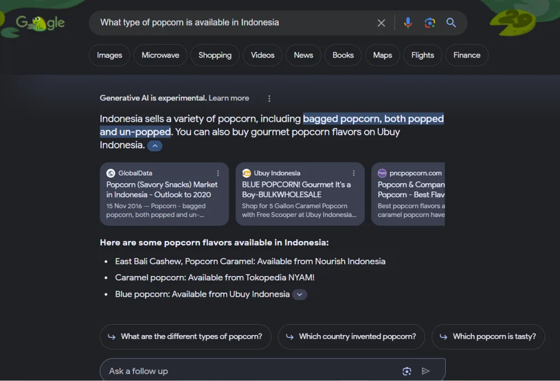Open options menu on Ubuy Indonesia card
The image size is (560, 381).
tap(354, 173)
